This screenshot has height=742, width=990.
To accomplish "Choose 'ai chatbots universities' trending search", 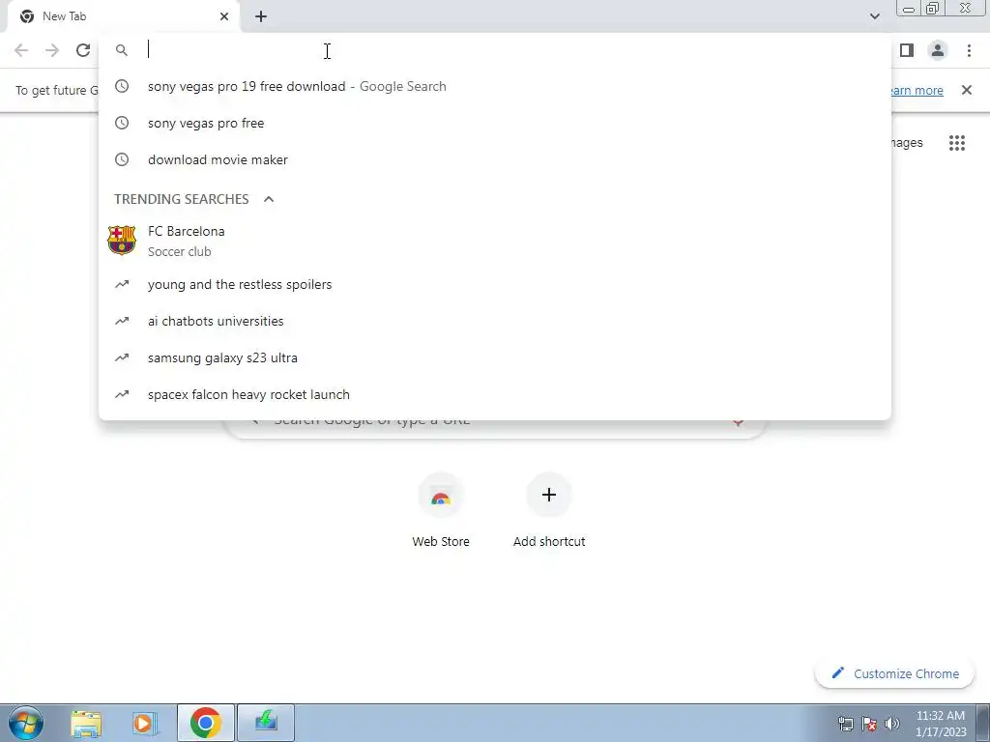I will click(495, 321).
